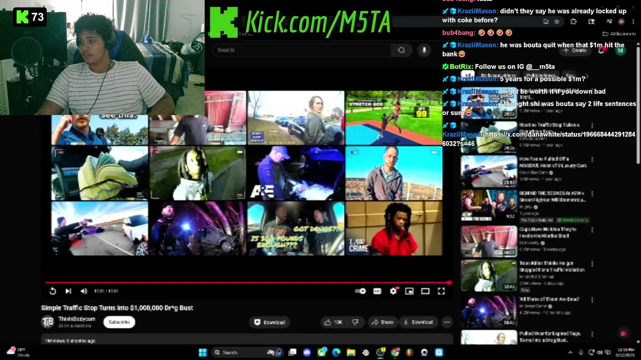The width and height of the screenshot is (641, 360).
Task: Show hidden system tray icons
Action: 570,352
